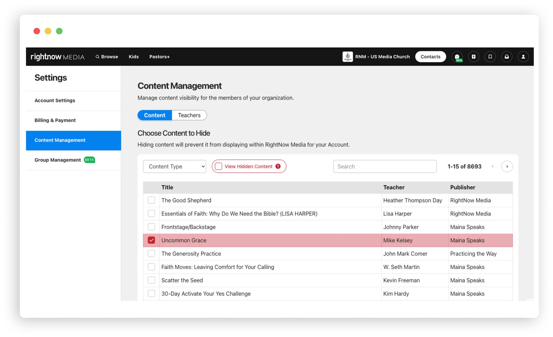
Task: Check the 30-Day Activate Your Yes checkbox
Action: pyautogui.click(x=151, y=293)
